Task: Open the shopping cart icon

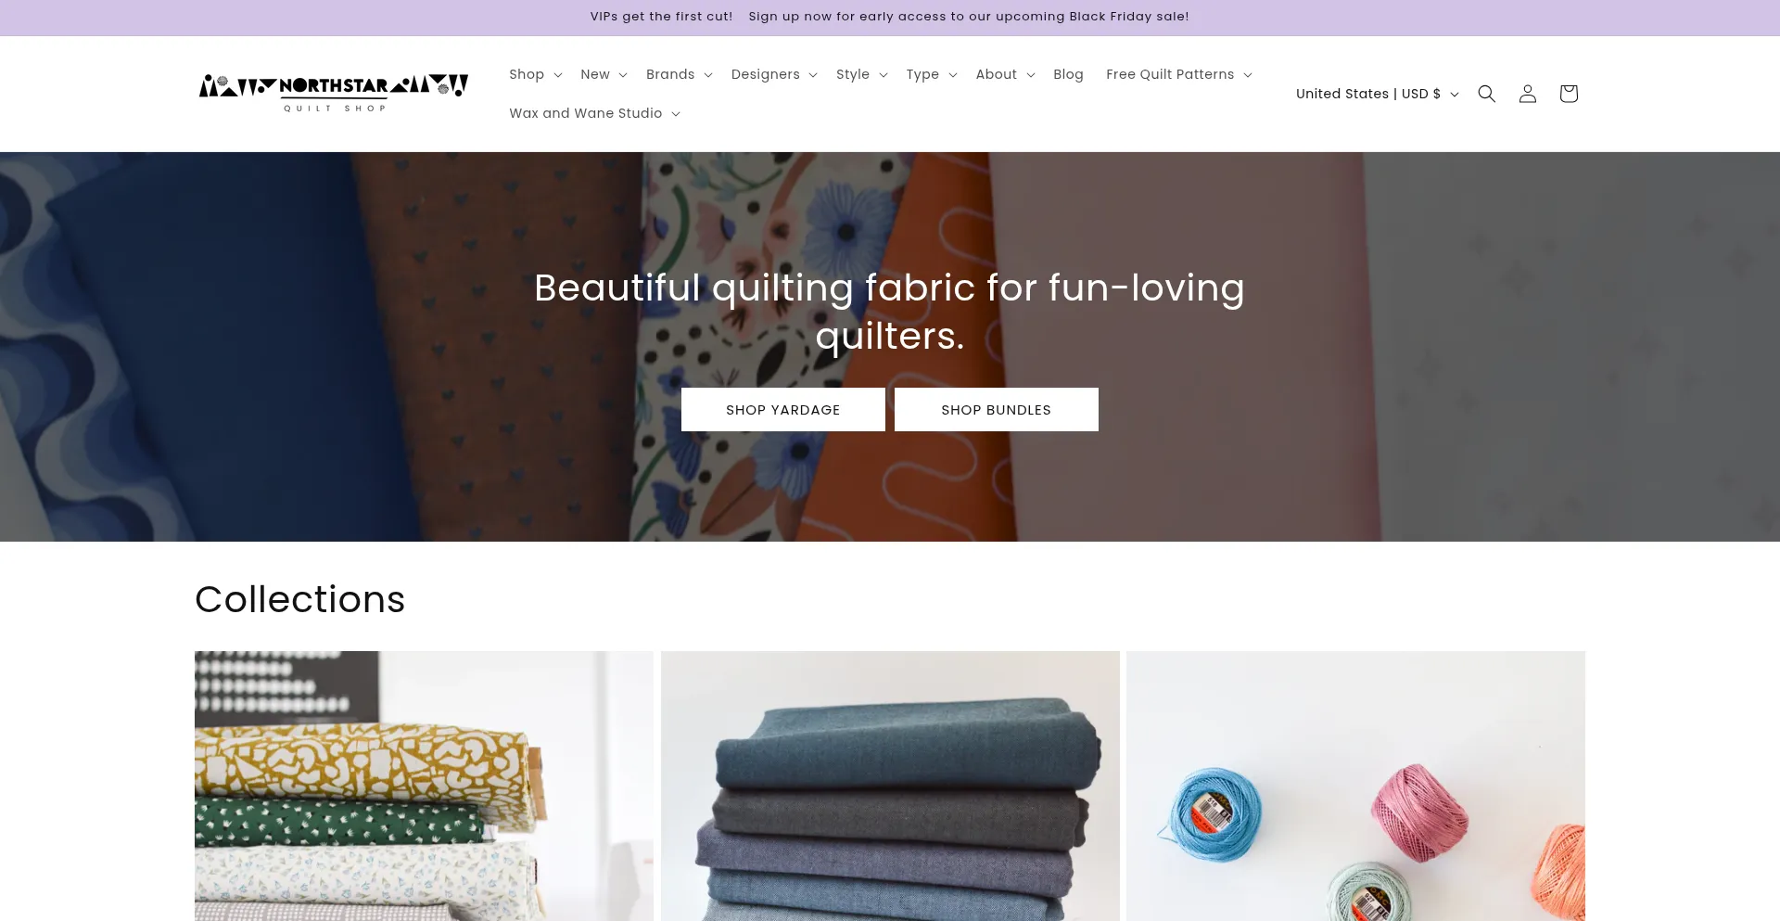Action: pyautogui.click(x=1568, y=94)
